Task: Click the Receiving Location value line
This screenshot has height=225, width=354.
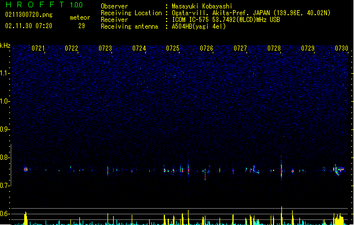Action: tap(251, 13)
